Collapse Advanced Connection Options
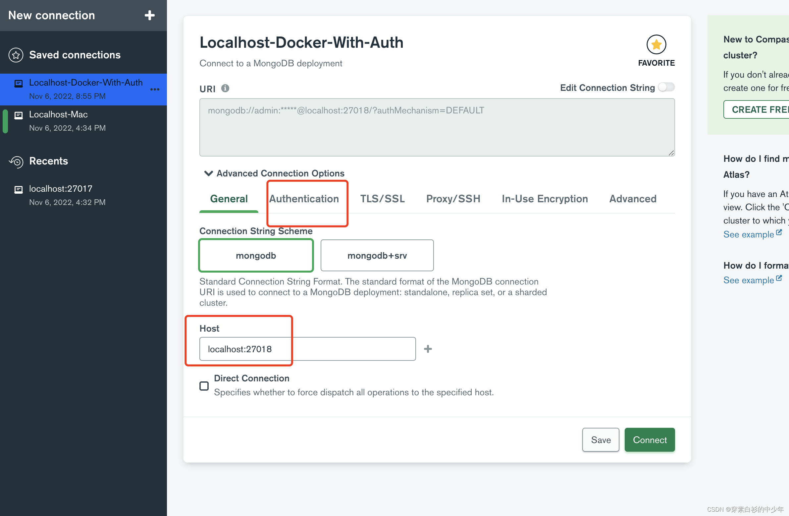This screenshot has height=516, width=789. pos(208,173)
